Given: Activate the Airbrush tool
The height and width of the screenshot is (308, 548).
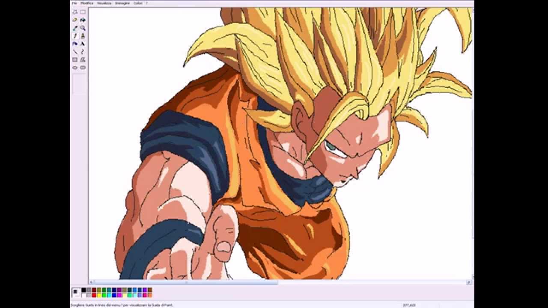Looking at the screenshot, I should click(x=75, y=44).
